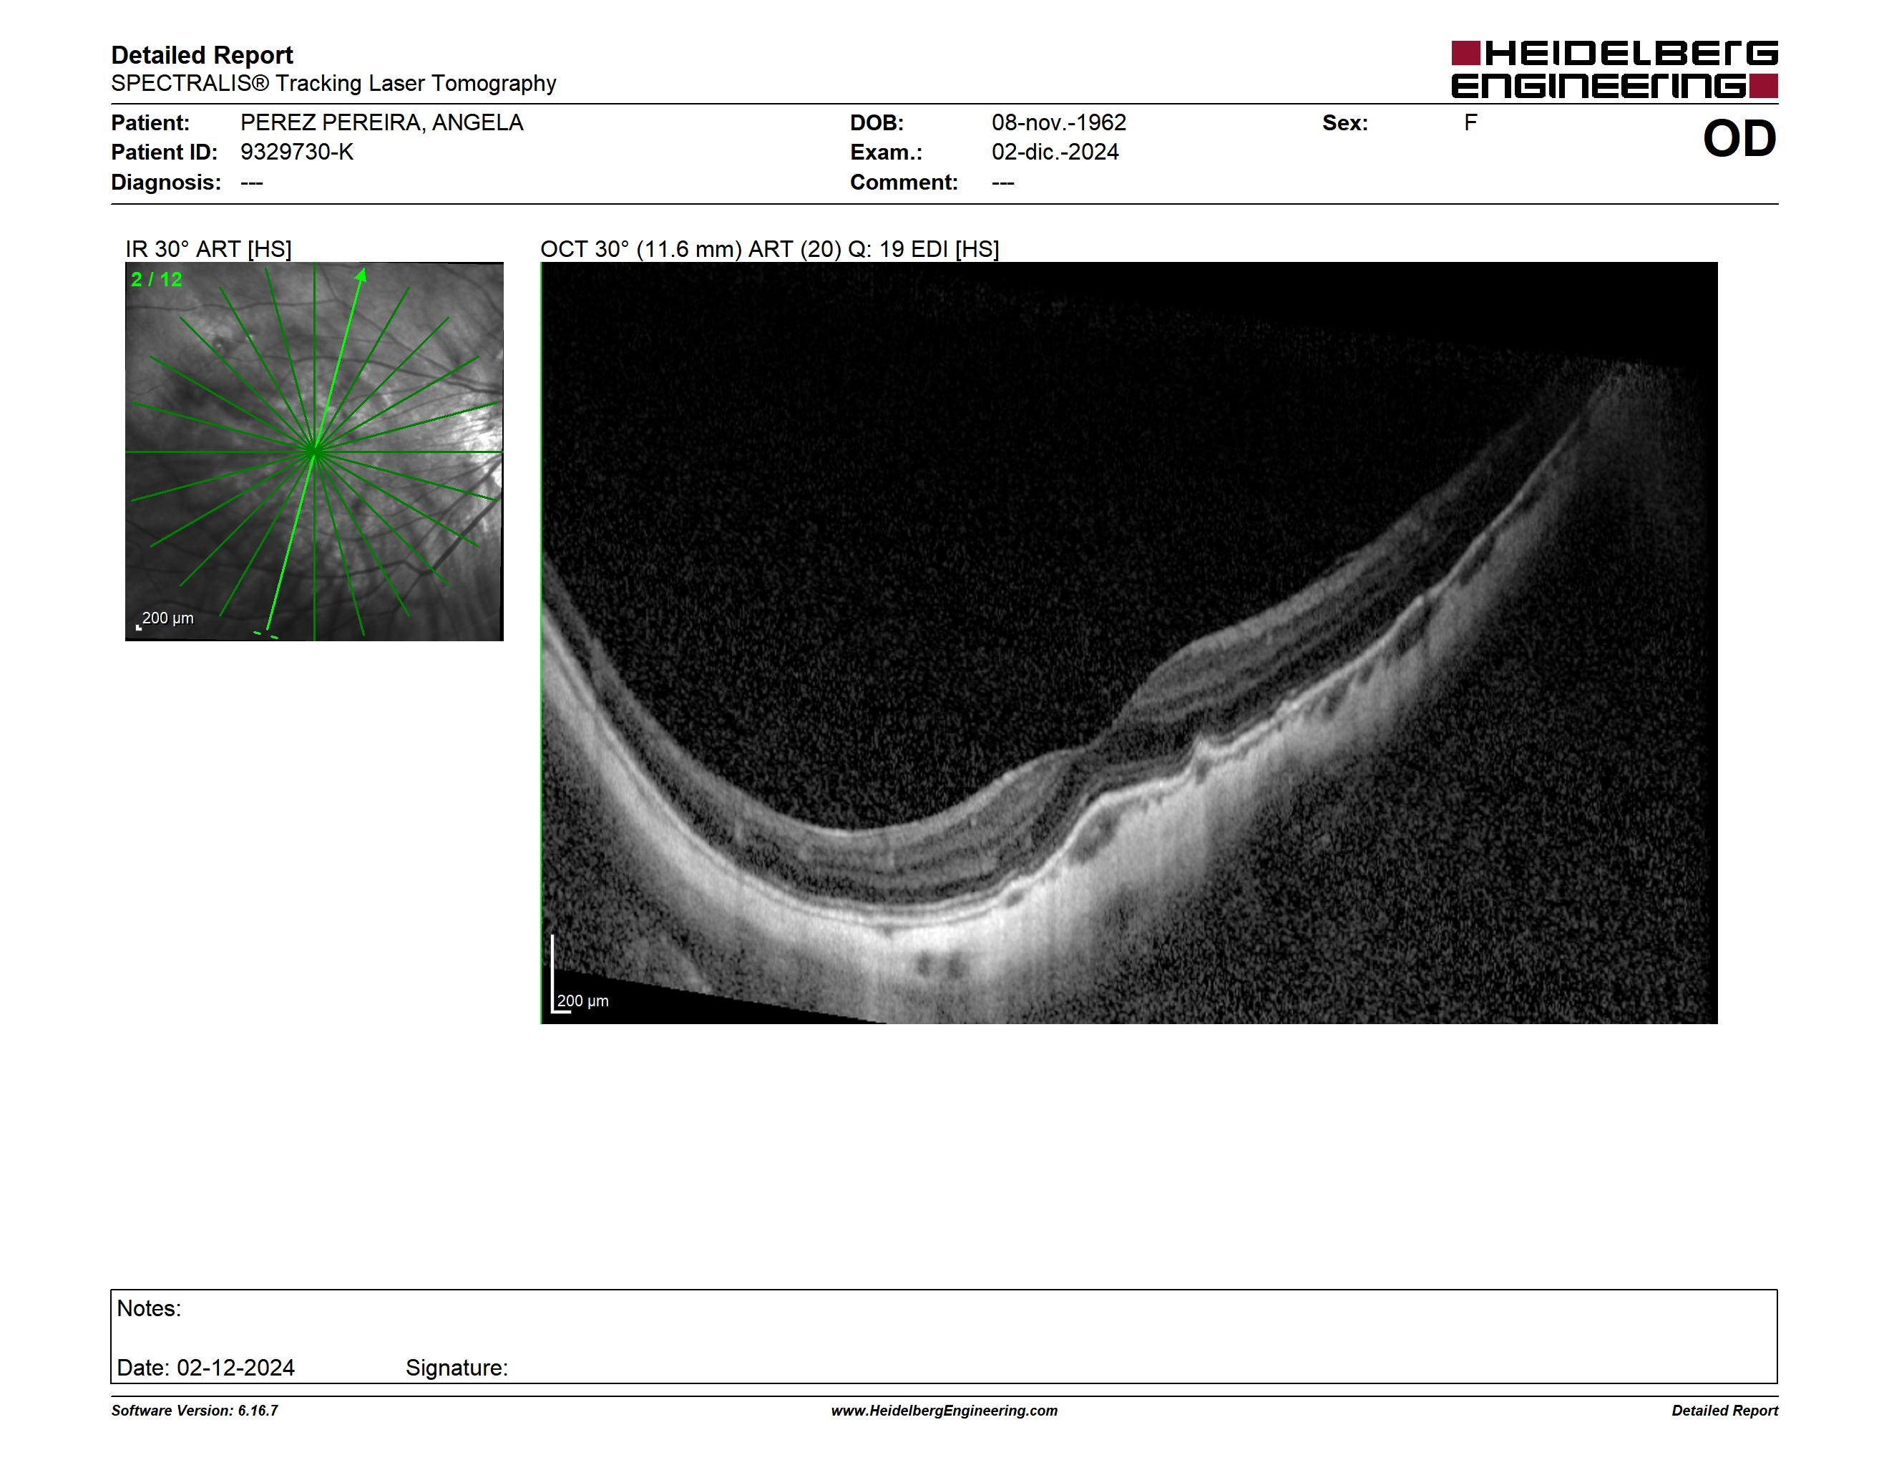Click the SPECTRALIS Tracking Laser Tomography subtitle

pos(333,83)
